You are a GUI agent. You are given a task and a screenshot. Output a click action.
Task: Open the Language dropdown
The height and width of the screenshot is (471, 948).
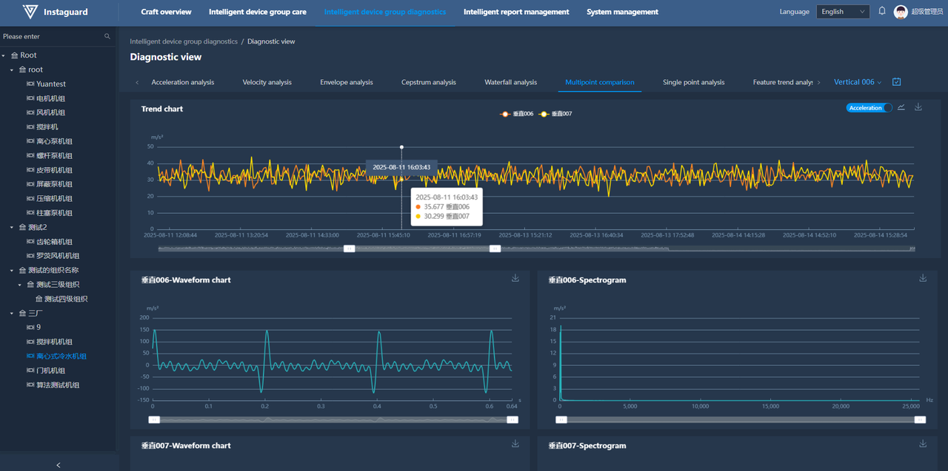(x=842, y=12)
